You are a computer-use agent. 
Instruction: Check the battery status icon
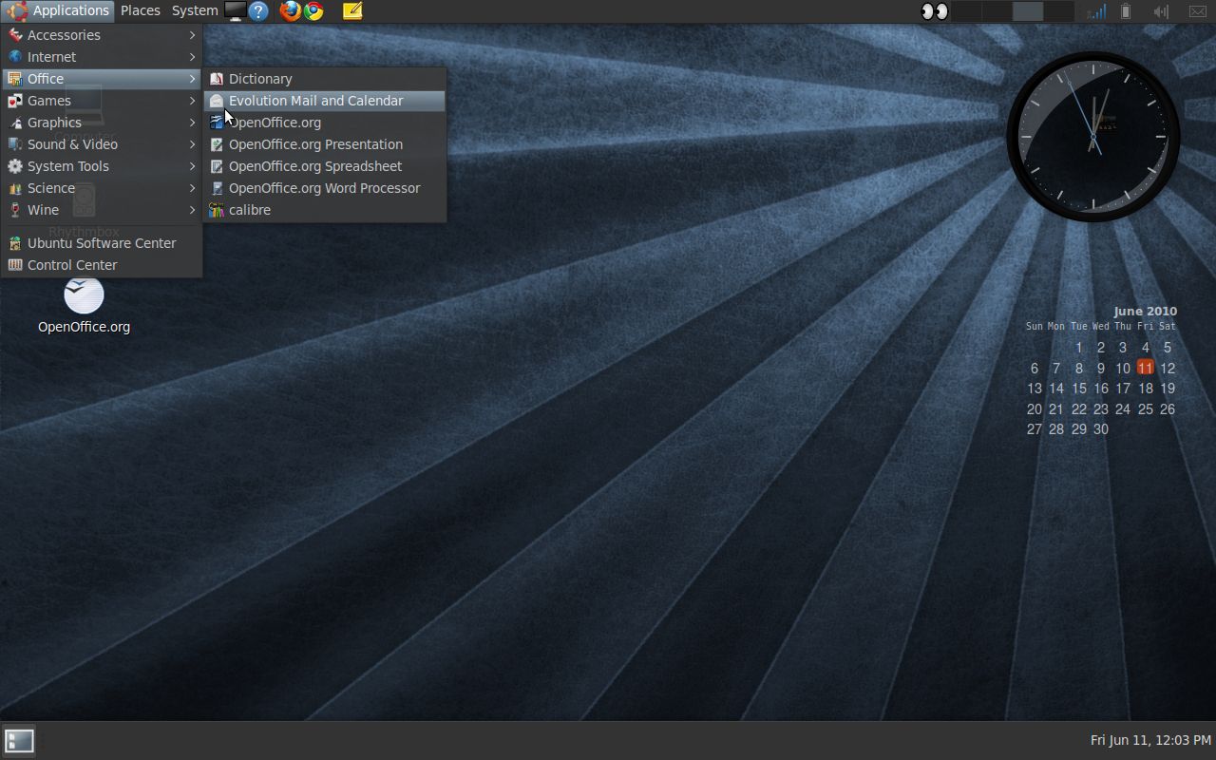tap(1126, 11)
